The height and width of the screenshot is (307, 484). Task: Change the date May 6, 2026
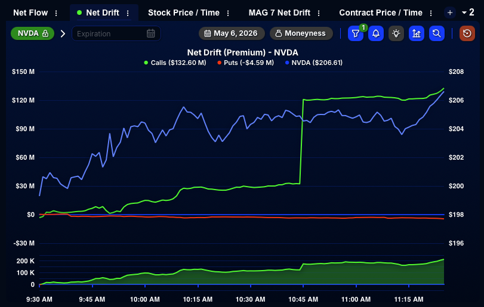[232, 33]
